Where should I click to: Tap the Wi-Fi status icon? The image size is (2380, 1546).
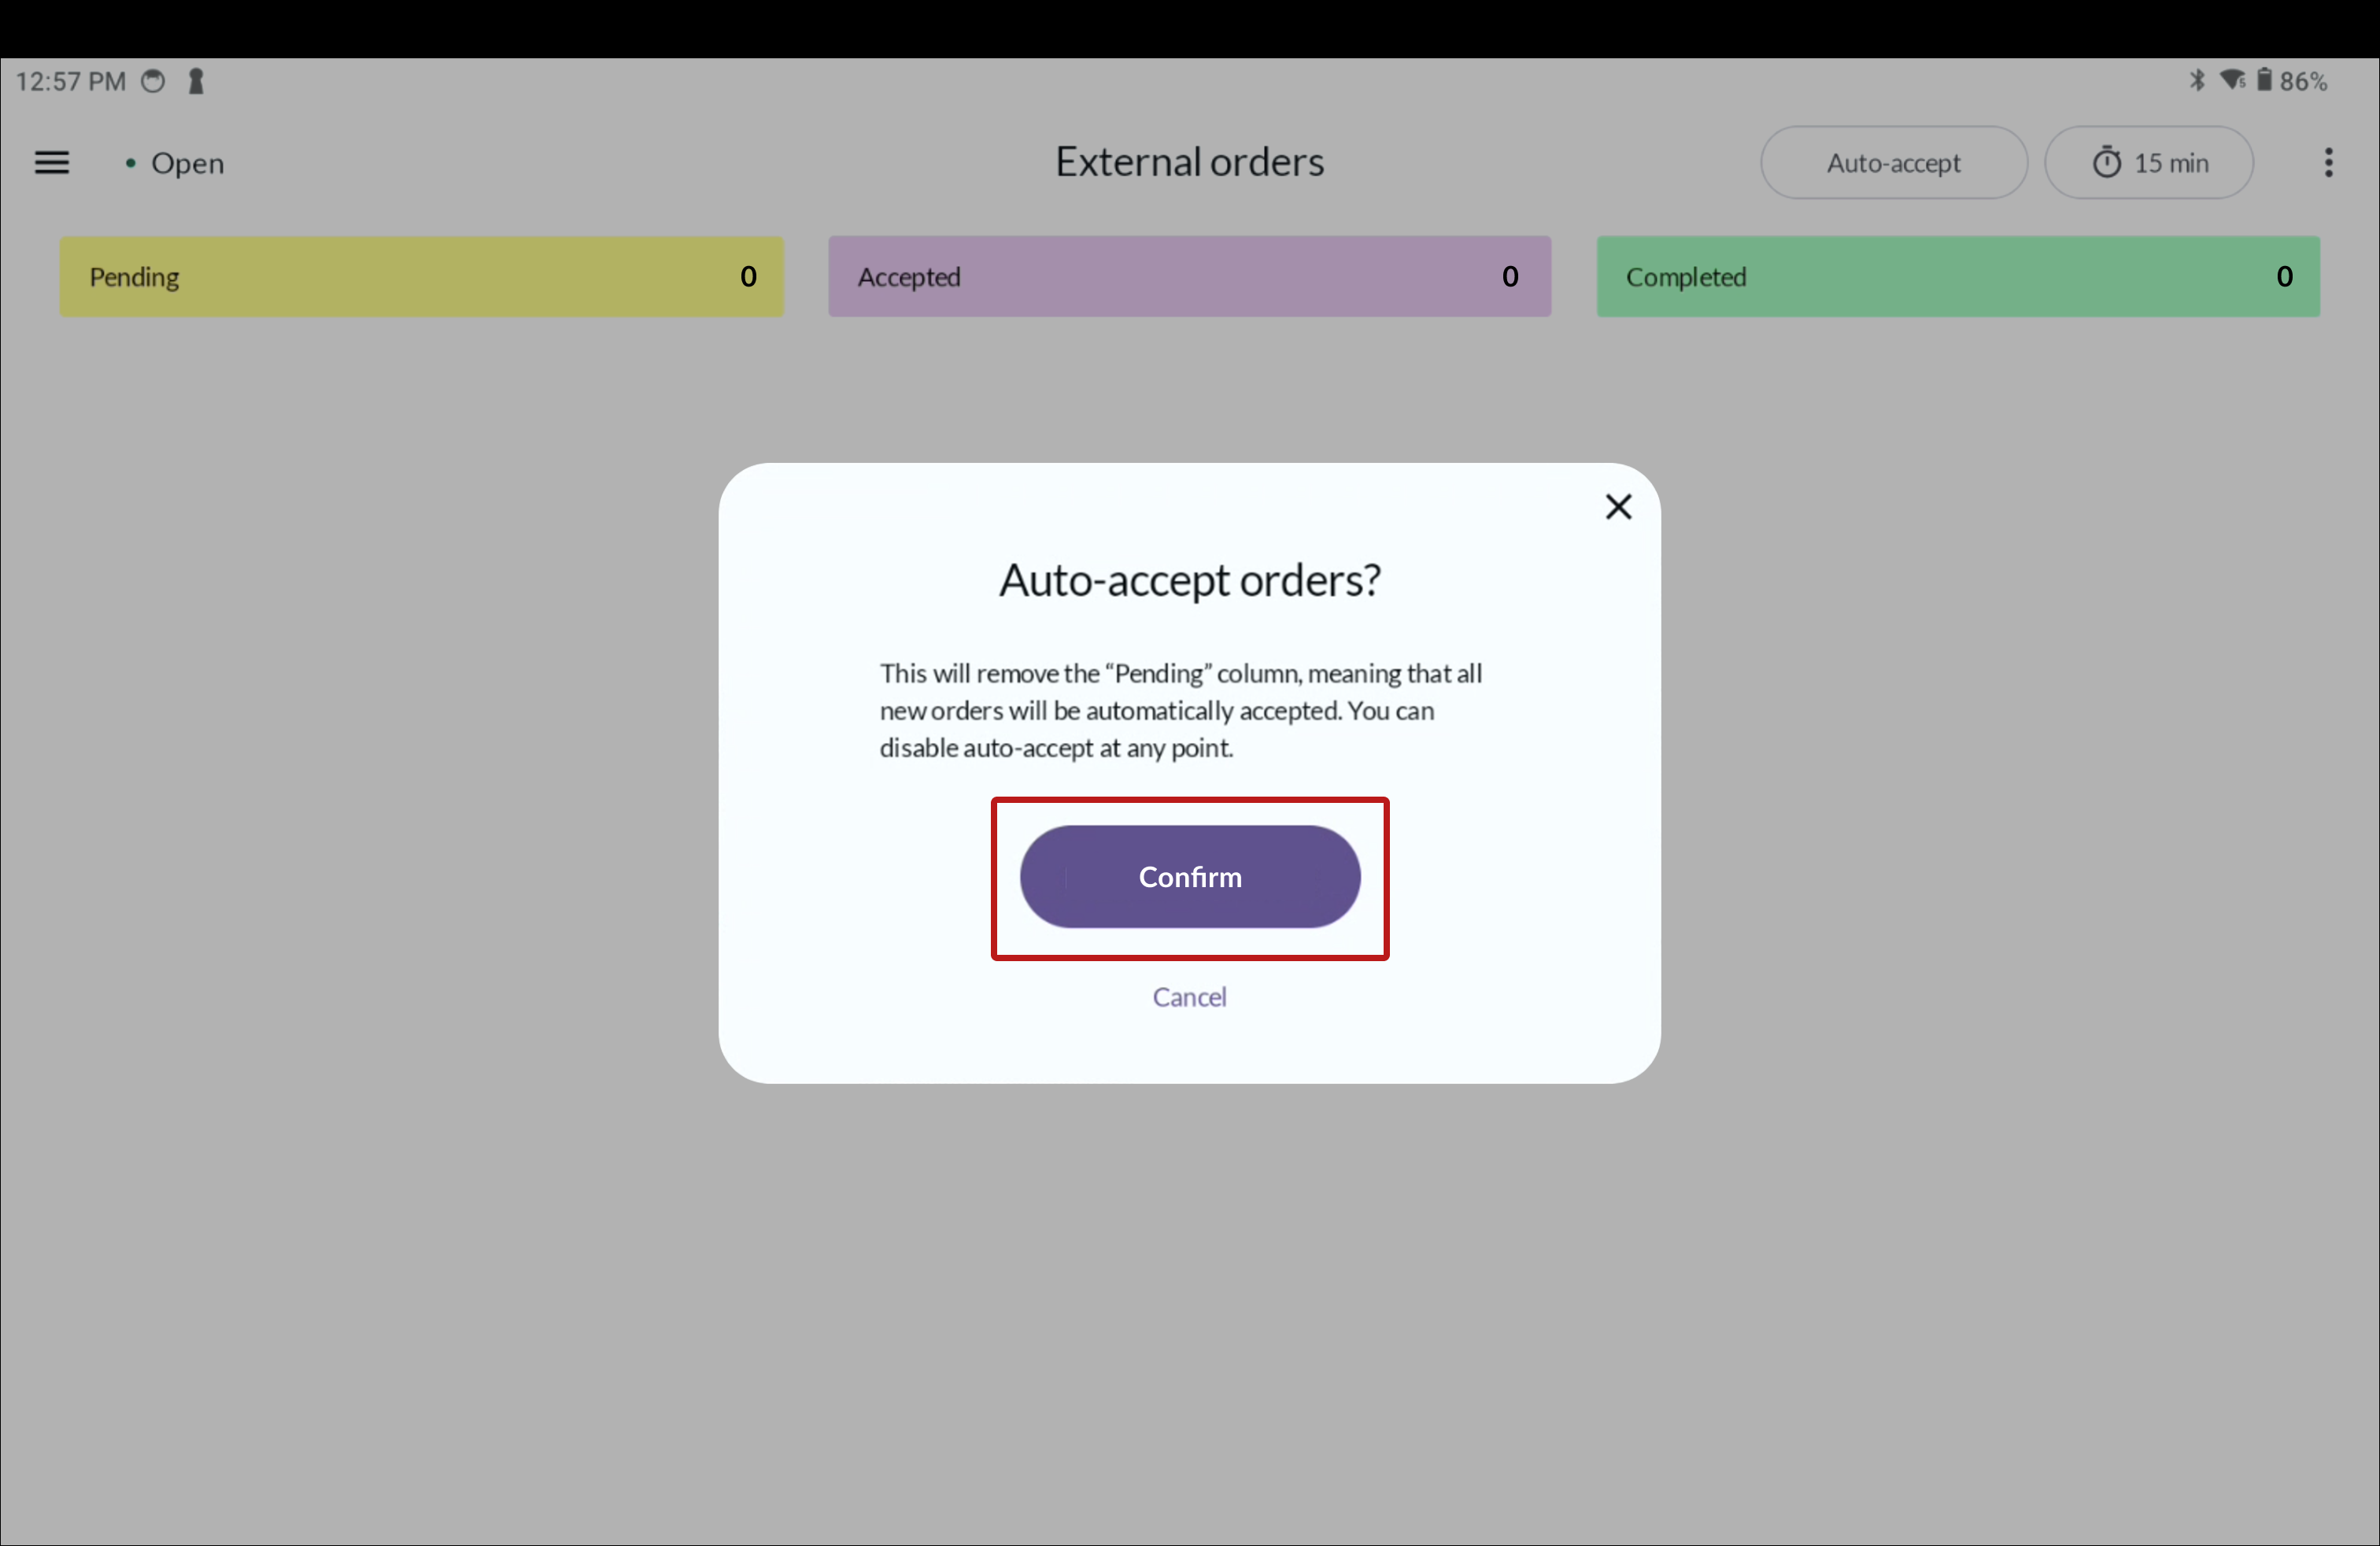click(x=2232, y=80)
